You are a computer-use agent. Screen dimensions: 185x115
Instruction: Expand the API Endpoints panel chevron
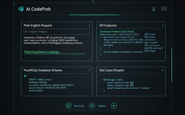(162, 25)
